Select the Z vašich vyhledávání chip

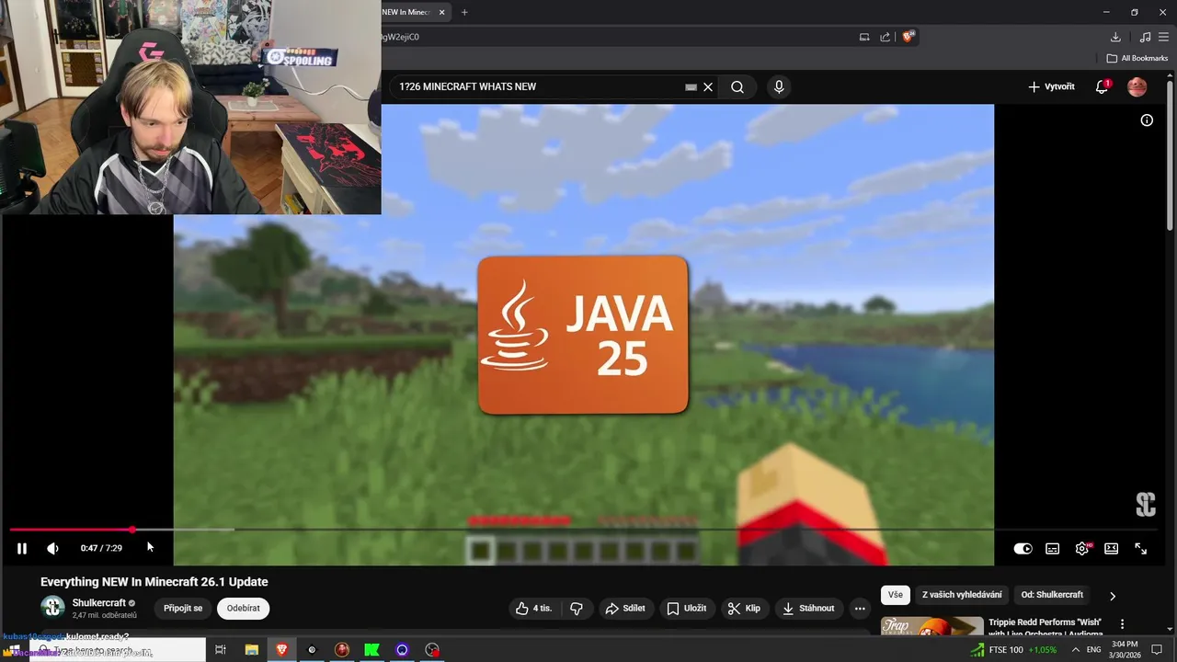962,595
